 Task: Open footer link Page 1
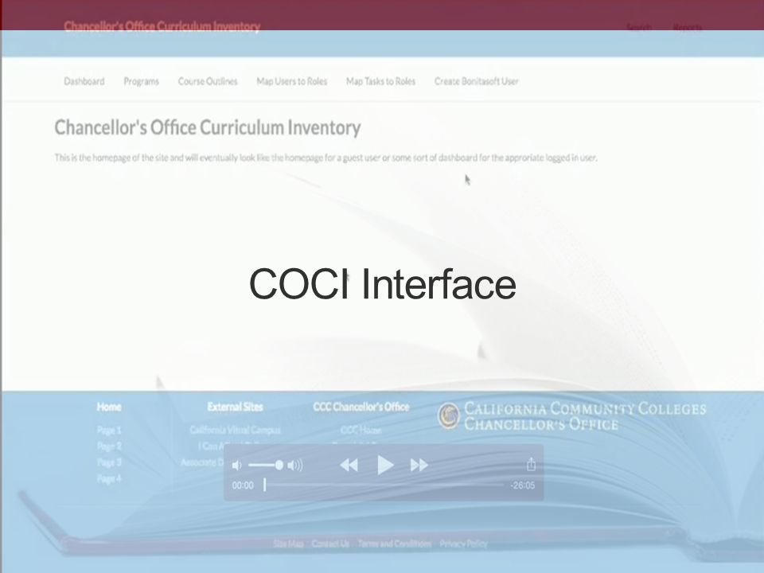[109, 430]
